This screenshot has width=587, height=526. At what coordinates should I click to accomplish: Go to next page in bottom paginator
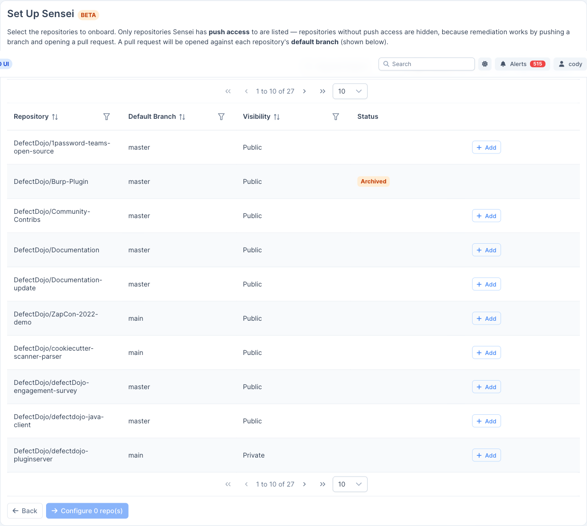(x=304, y=484)
